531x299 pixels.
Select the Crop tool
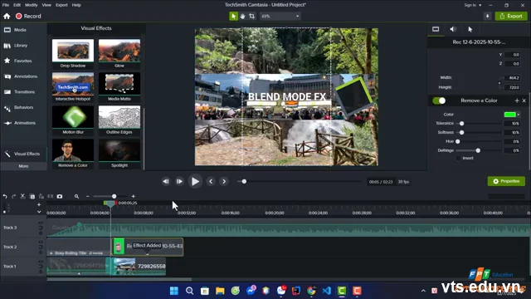[251, 16]
